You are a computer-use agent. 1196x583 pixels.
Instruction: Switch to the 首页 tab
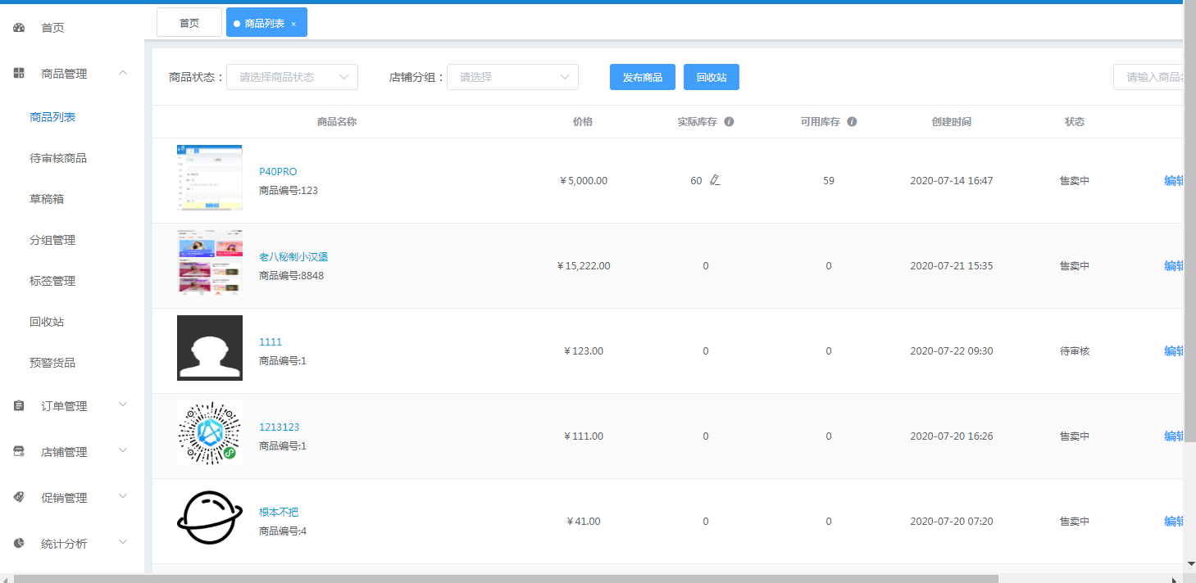click(189, 23)
